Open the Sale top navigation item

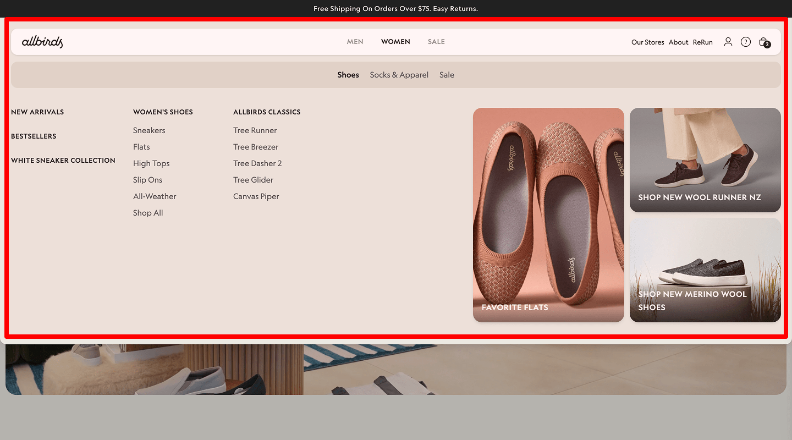point(436,42)
